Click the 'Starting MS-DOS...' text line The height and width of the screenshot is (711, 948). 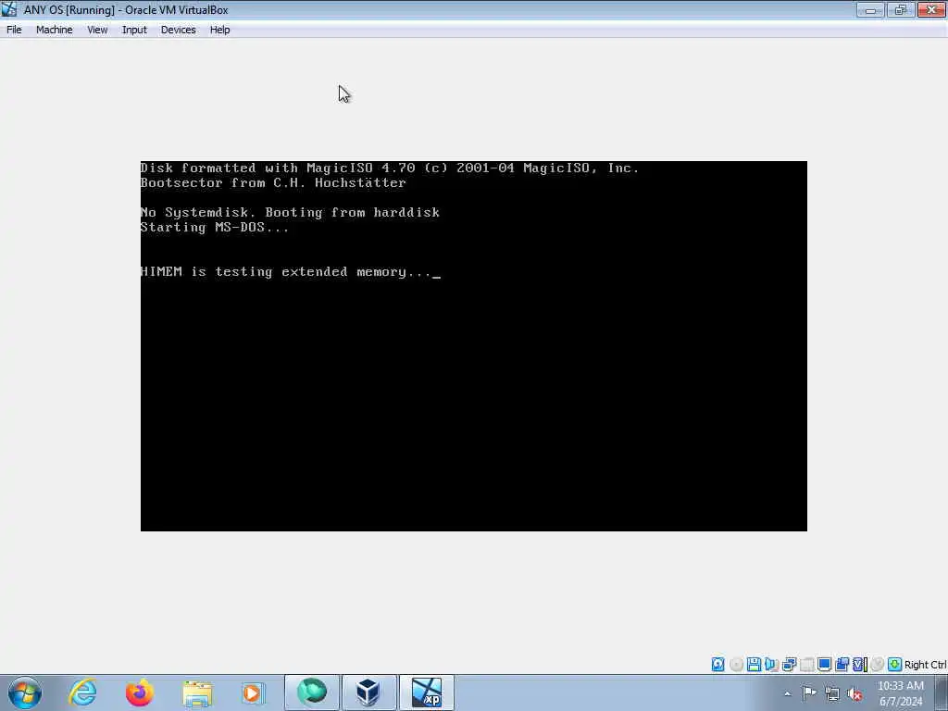tap(215, 228)
